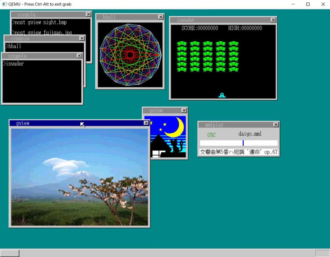The width and height of the screenshot is (330, 257).
Task: Click the cyan player ship in invader
Action: pyautogui.click(x=222, y=95)
